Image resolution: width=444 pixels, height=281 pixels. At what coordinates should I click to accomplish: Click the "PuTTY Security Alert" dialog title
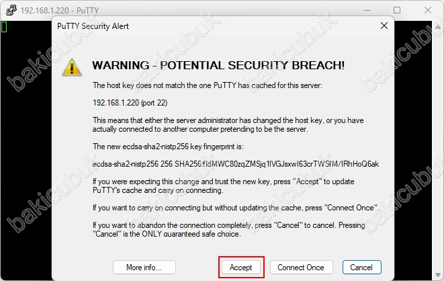93,26
